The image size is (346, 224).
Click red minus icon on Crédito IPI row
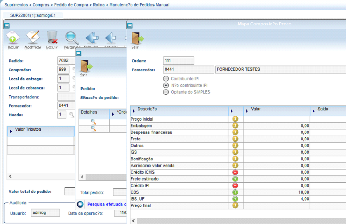tap(235, 185)
